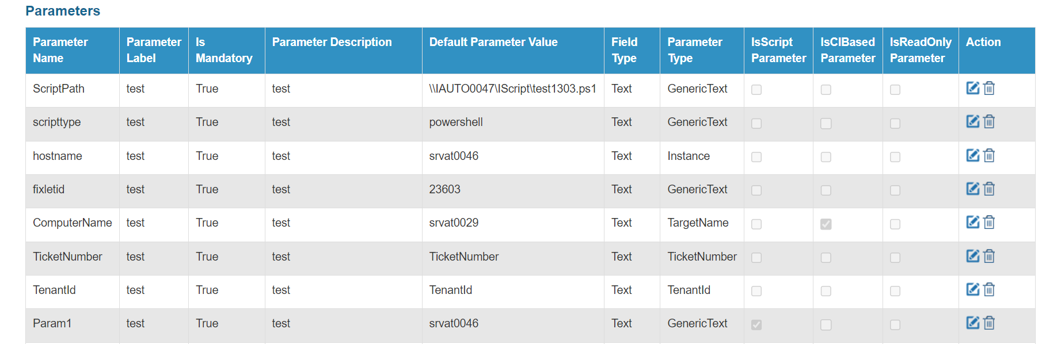Screen dimensions: 1061x344
Task: Click the Parameter Type column header
Action: [694, 50]
